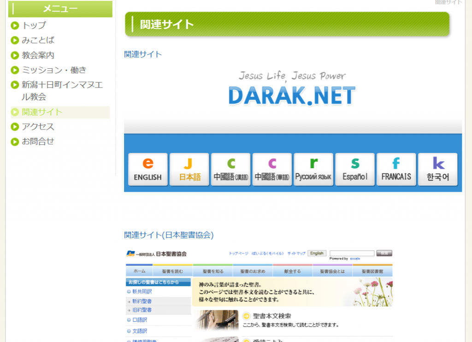This screenshot has width=472, height=342.
Task: Open the 聖書のお求め tab
Action: coord(253,271)
